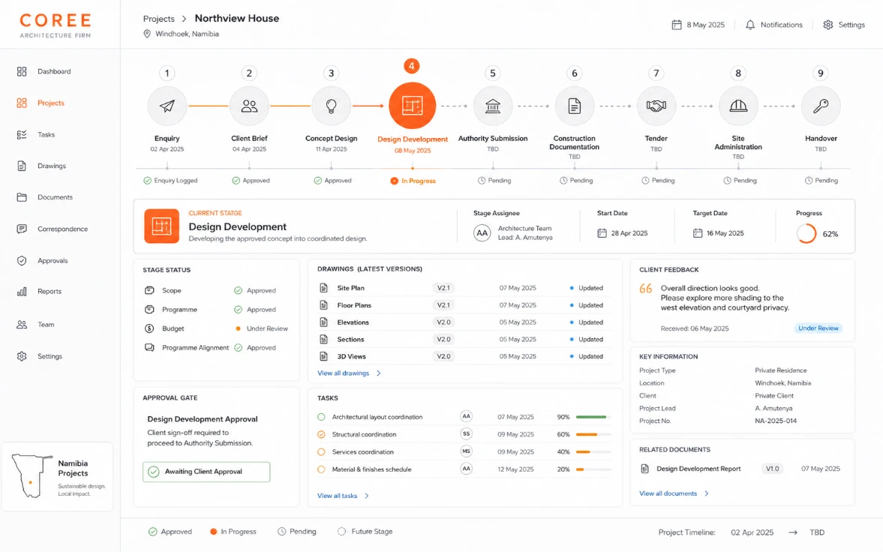Screen dimensions: 883x552
Task: Click the Current Stage Design Development orange icon
Action: pos(161,226)
